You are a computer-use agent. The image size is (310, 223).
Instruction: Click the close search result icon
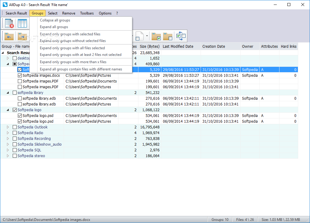tap(9, 23)
